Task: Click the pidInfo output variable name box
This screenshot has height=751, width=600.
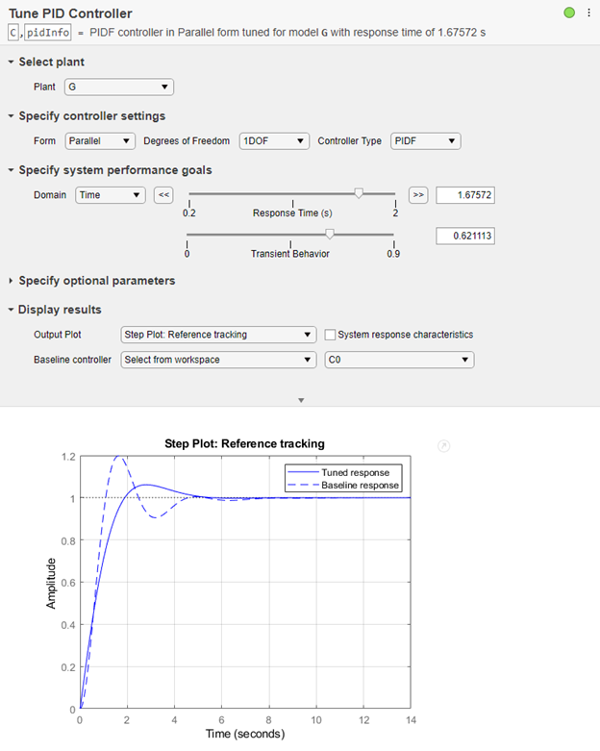Action: 47,32
